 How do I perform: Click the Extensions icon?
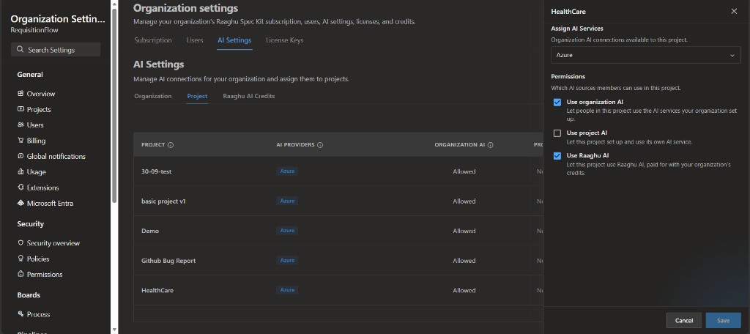point(21,187)
